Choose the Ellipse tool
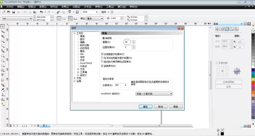The image size is (255, 136). coord(3,61)
